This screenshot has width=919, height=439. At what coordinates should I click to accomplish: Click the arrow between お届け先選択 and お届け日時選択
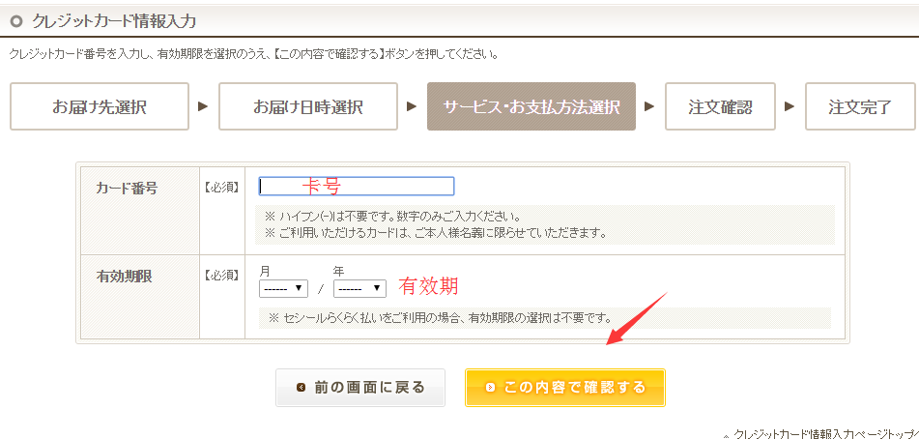tap(203, 106)
